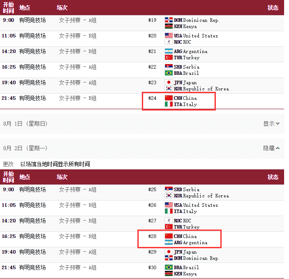This screenshot has height=279, width=289.
Task: Click the 更改 time display link
Action: point(8,164)
